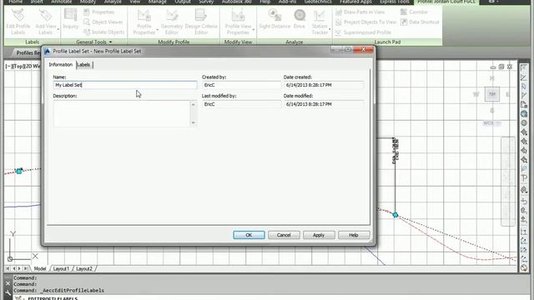
Task: Switch to the Information tab in the dialog
Action: [x=61, y=65]
